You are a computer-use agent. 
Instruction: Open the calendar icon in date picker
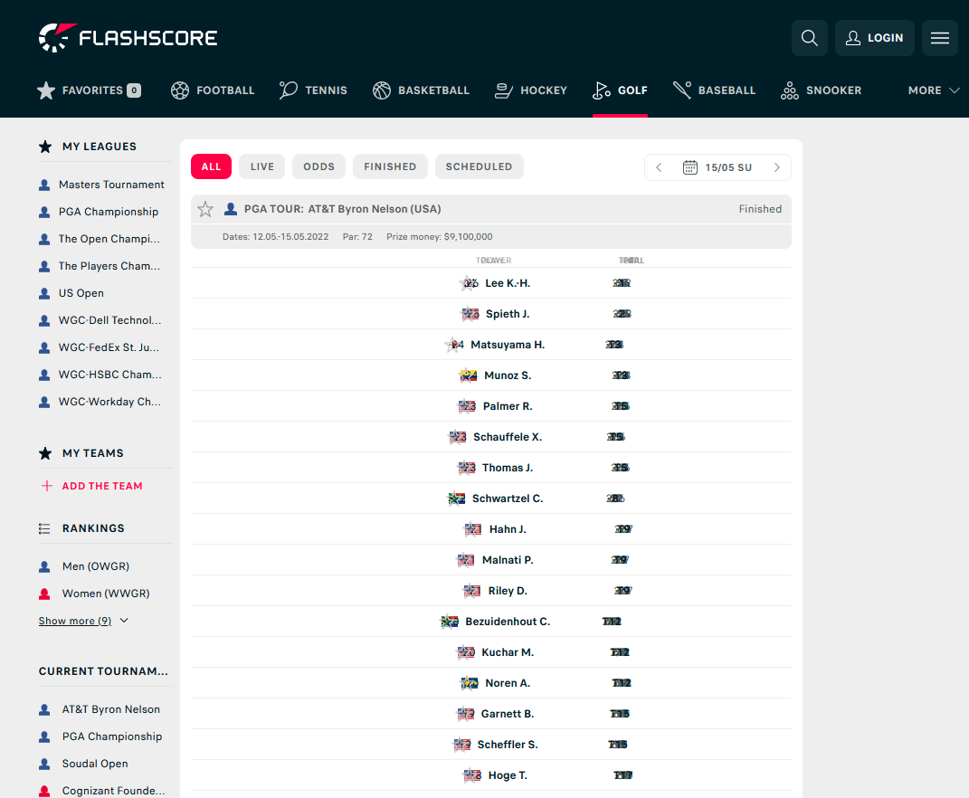(x=690, y=167)
